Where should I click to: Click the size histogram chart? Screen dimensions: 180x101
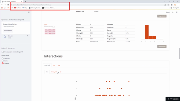click(x=152, y=33)
